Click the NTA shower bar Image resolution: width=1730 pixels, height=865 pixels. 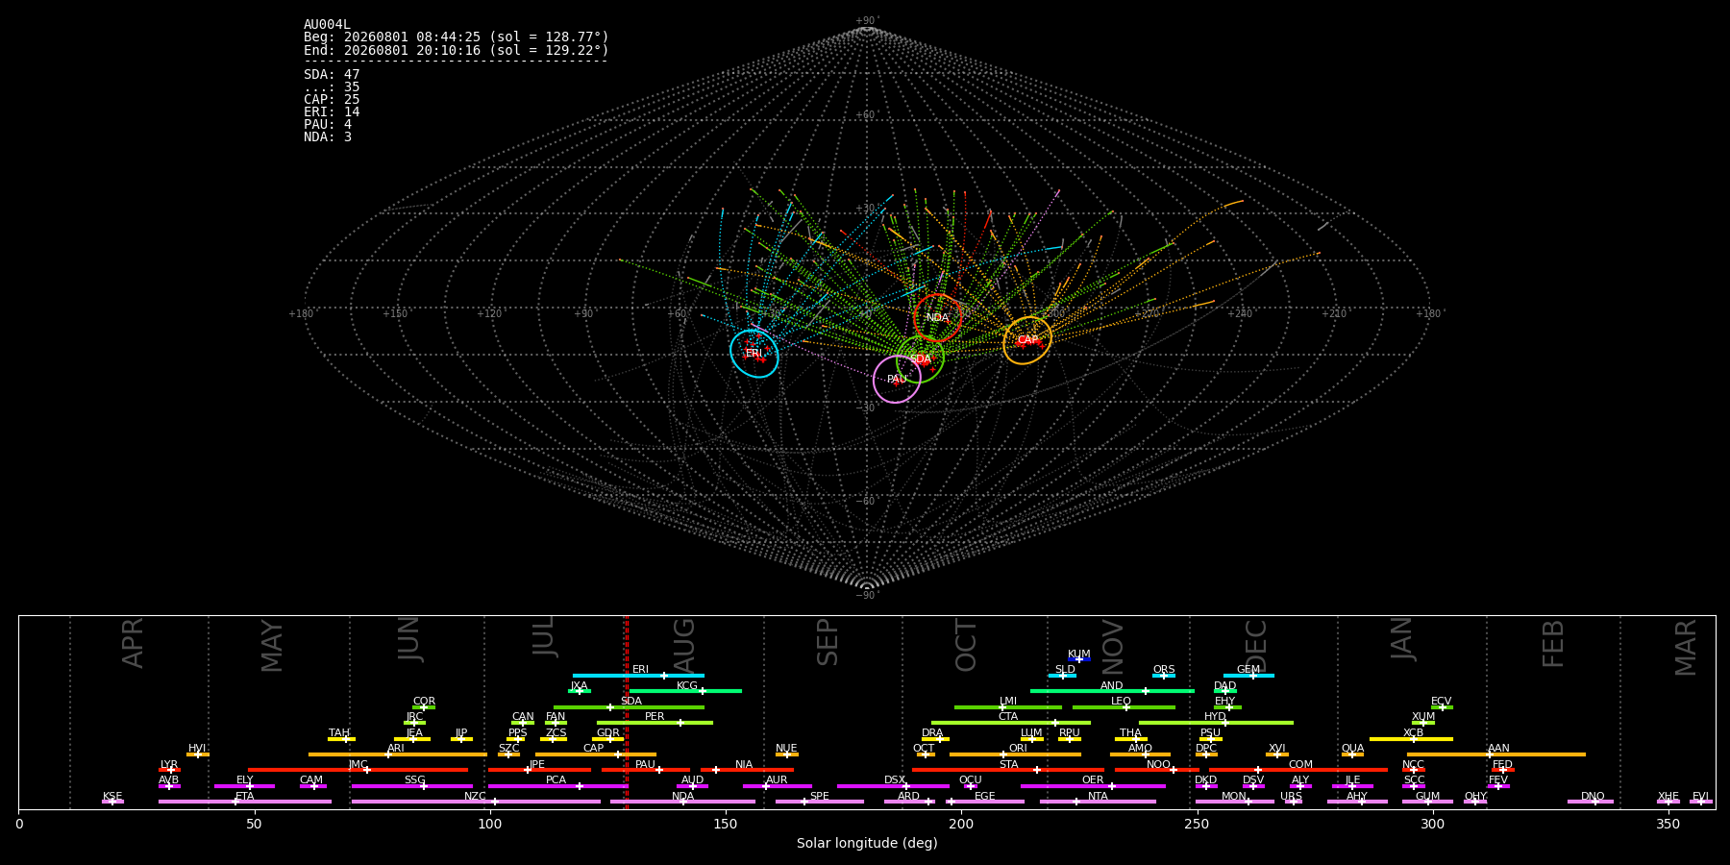coord(1098,802)
